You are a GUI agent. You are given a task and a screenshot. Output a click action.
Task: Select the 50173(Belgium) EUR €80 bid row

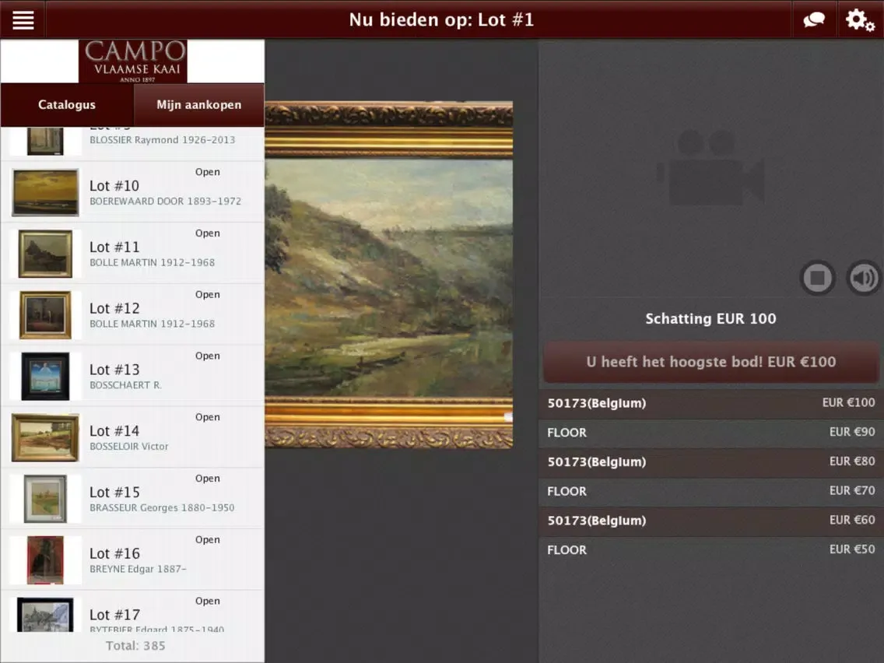coord(711,461)
